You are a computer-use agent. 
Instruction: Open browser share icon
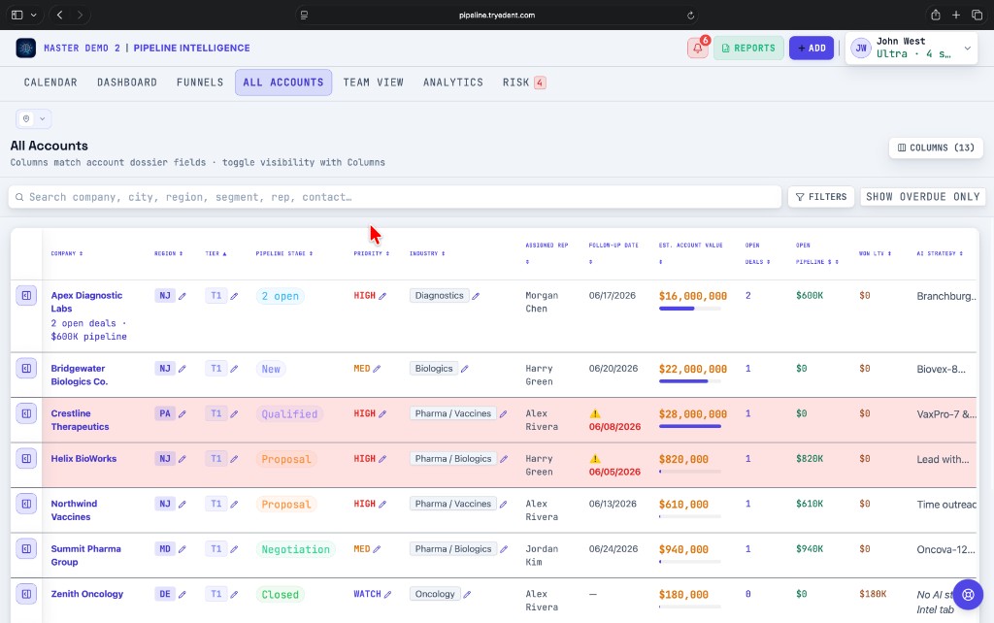click(x=935, y=15)
